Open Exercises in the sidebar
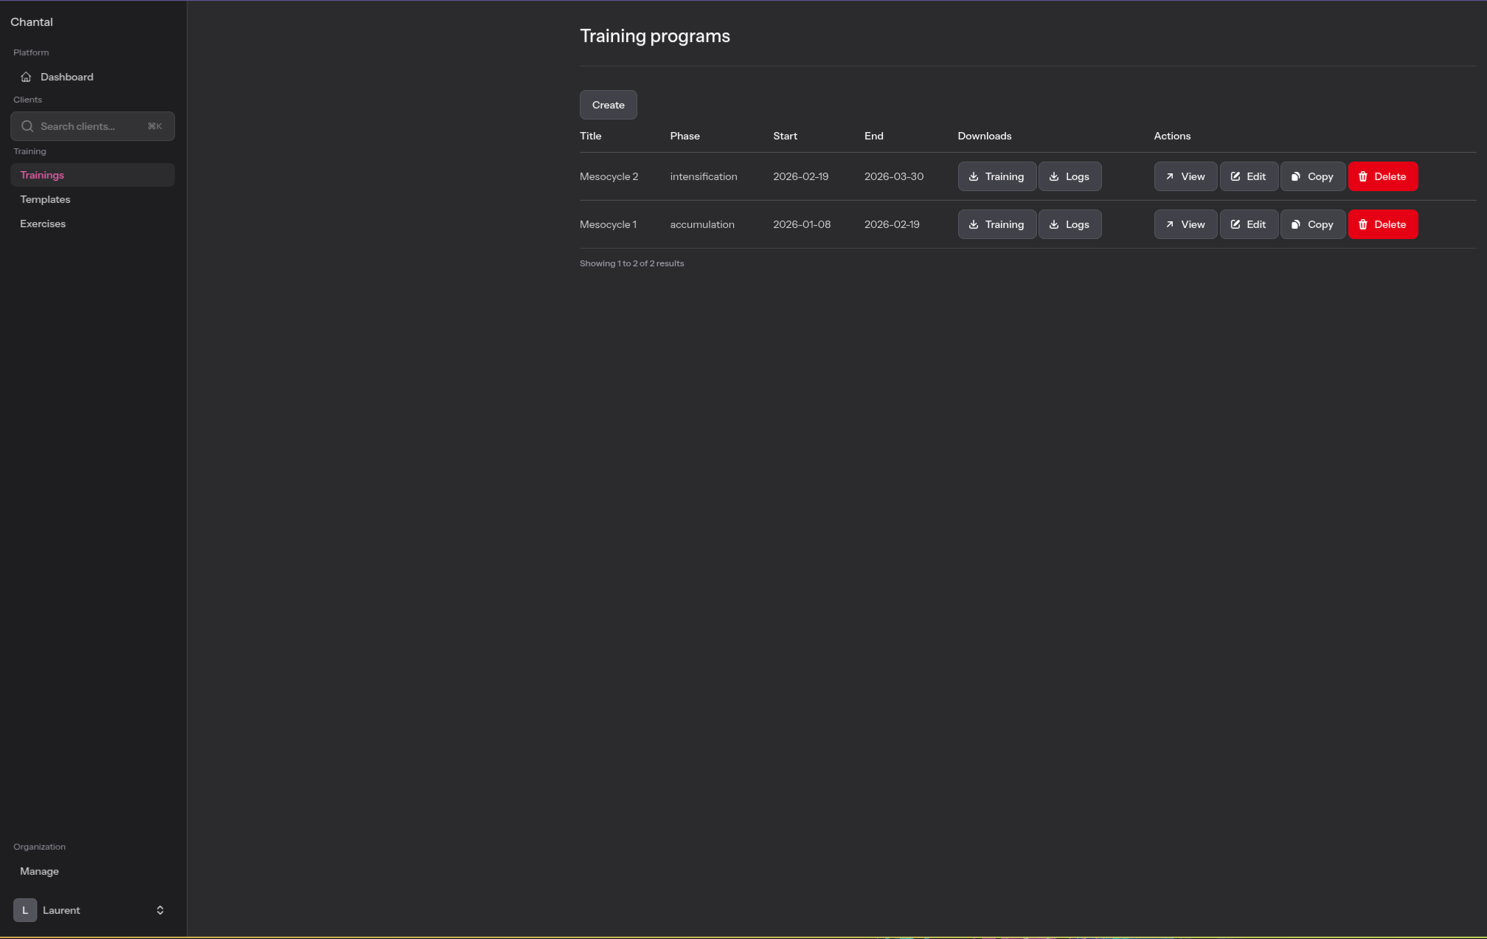This screenshot has height=939, width=1487. click(93, 224)
